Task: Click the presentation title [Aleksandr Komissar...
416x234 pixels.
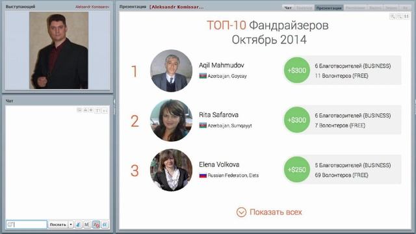Action: click(x=176, y=7)
